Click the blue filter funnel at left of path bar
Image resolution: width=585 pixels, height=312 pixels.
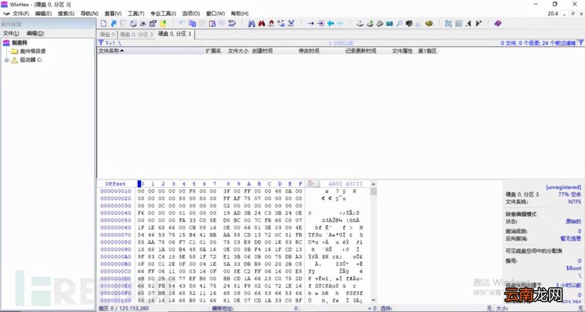[x=101, y=43]
